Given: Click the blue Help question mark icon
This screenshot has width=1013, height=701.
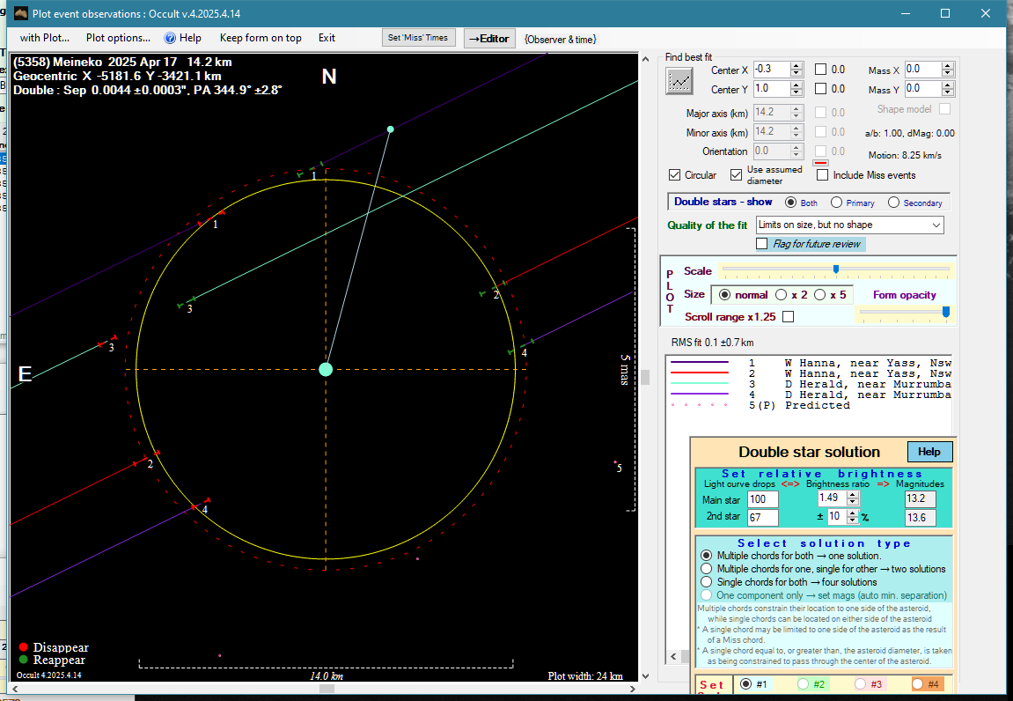Looking at the screenshot, I should click(x=170, y=38).
